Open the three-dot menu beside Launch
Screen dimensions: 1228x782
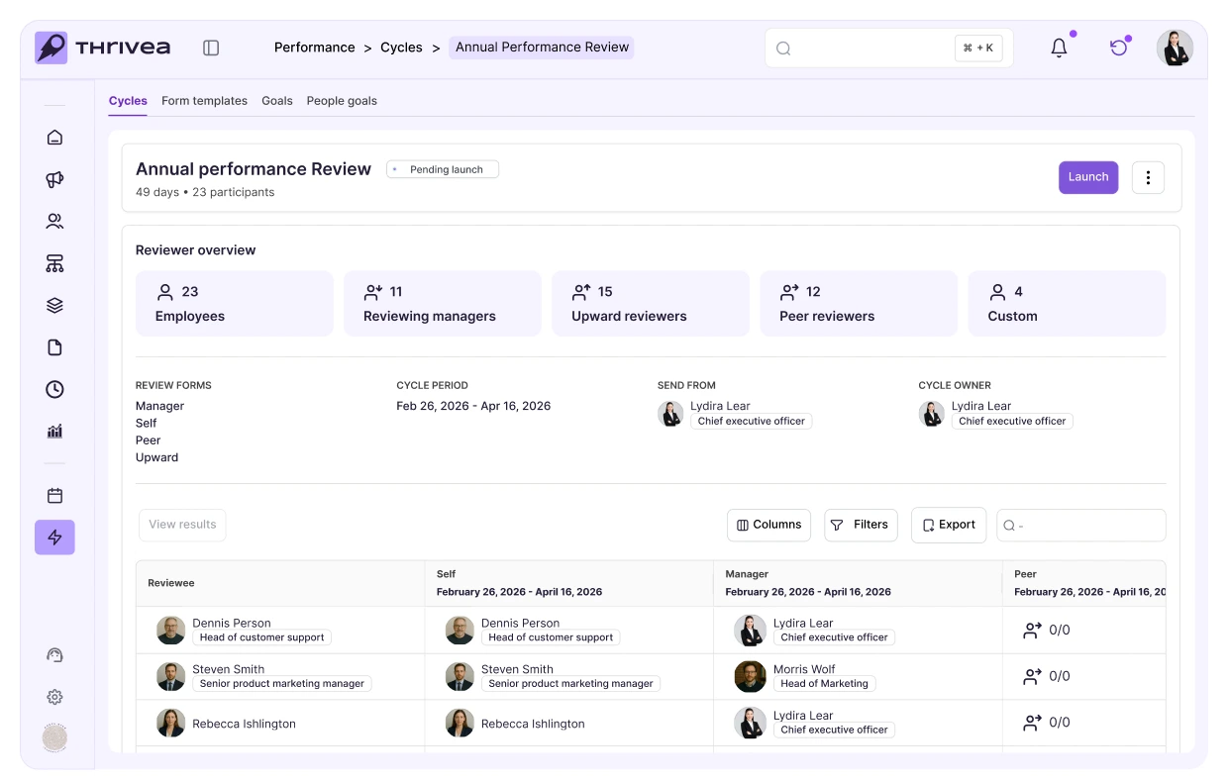tap(1148, 177)
